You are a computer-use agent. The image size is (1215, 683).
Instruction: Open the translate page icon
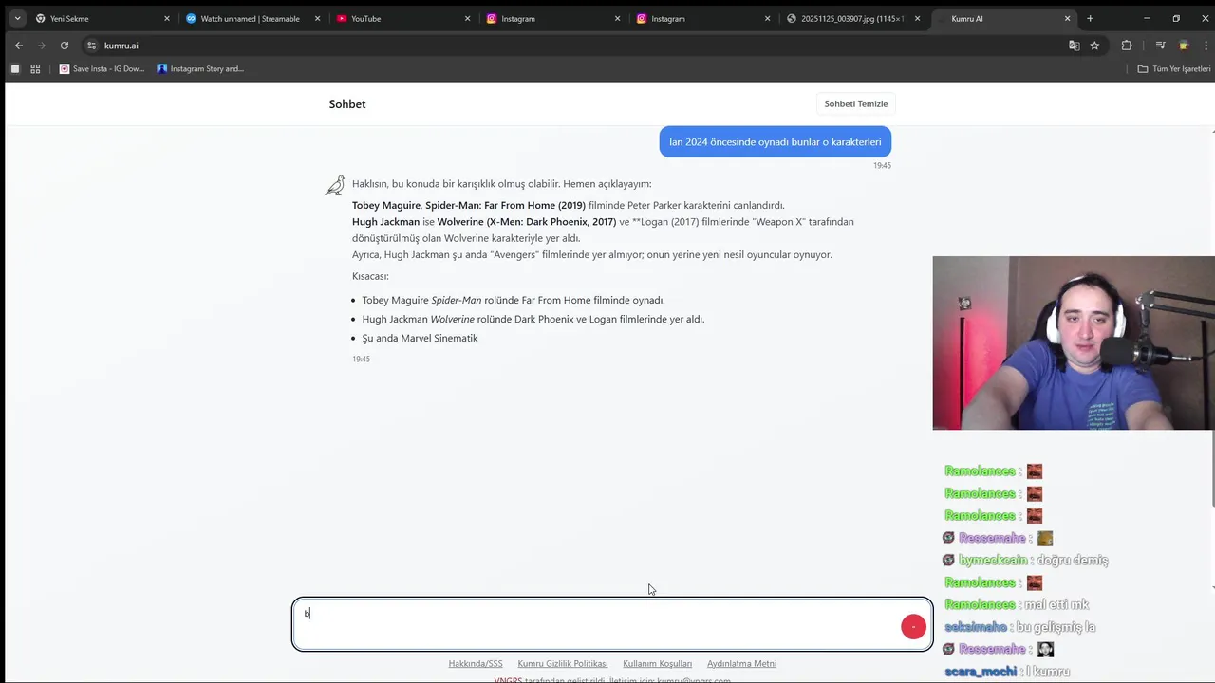pos(1075,46)
